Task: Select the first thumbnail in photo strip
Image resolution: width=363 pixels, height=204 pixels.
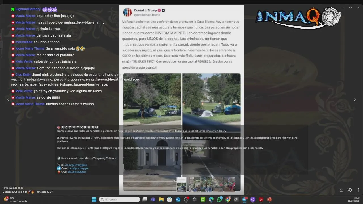Action: [181, 184]
